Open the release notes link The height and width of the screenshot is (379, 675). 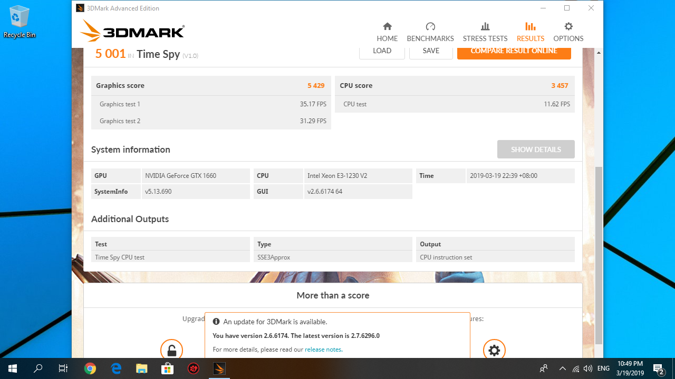(x=323, y=350)
